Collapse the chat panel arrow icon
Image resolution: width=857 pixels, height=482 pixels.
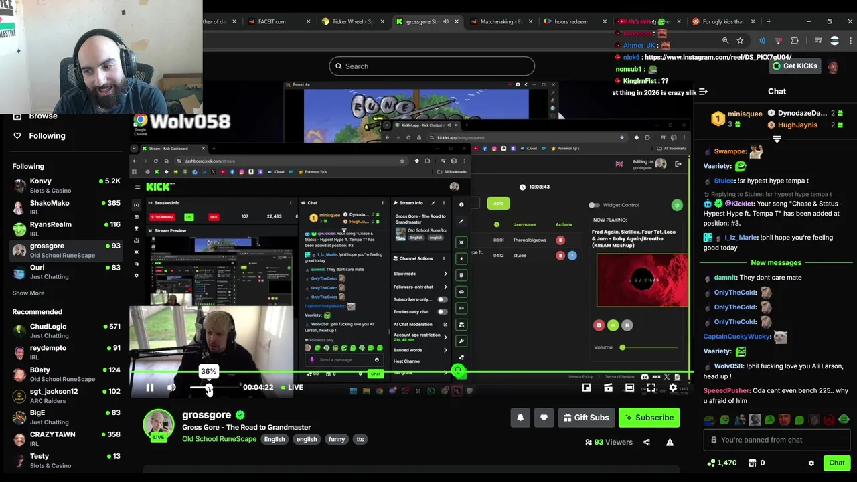coord(703,92)
